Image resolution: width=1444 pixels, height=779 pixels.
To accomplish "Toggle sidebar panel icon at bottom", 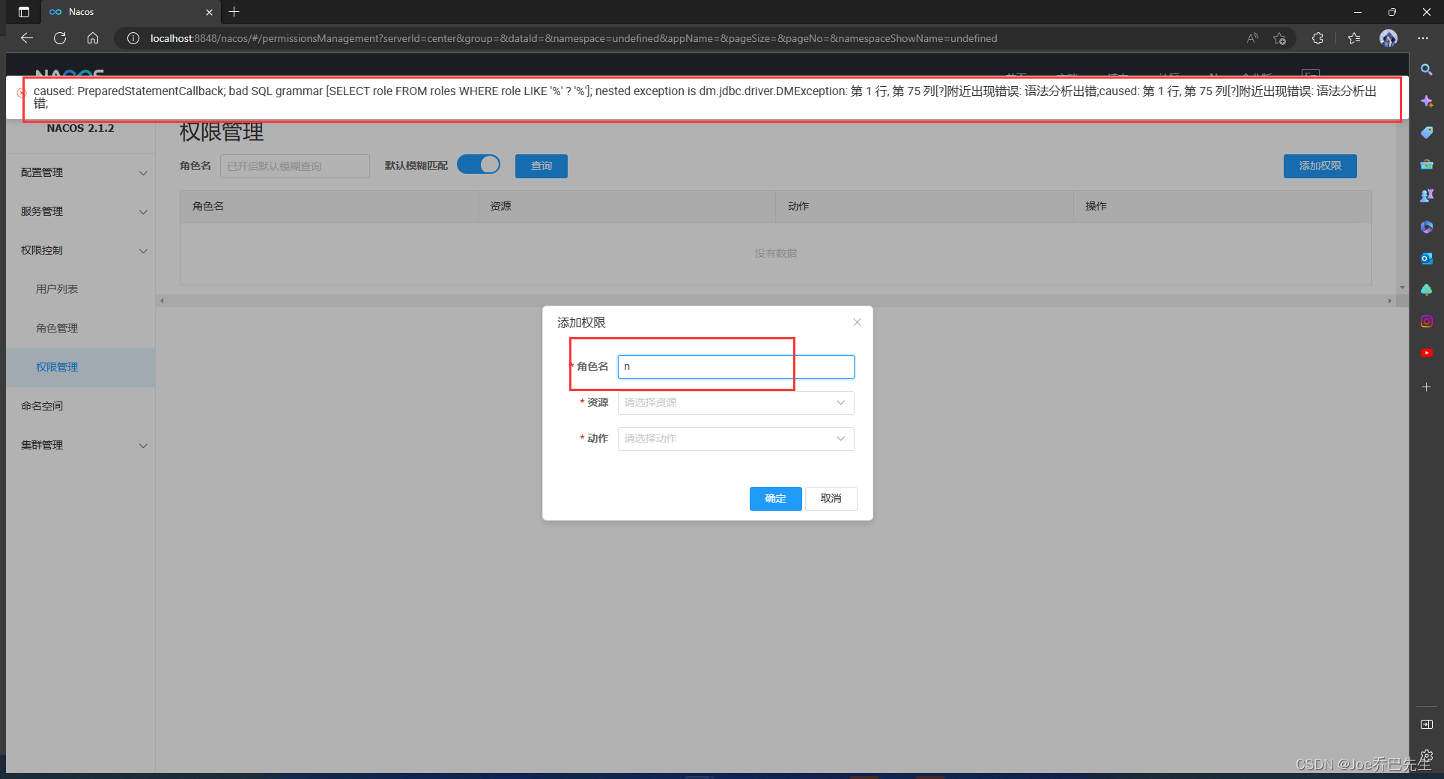I will tap(1427, 724).
